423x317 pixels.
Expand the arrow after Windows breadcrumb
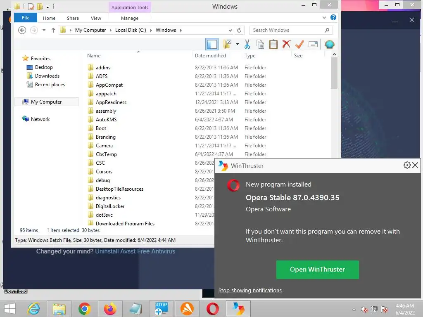(x=181, y=30)
